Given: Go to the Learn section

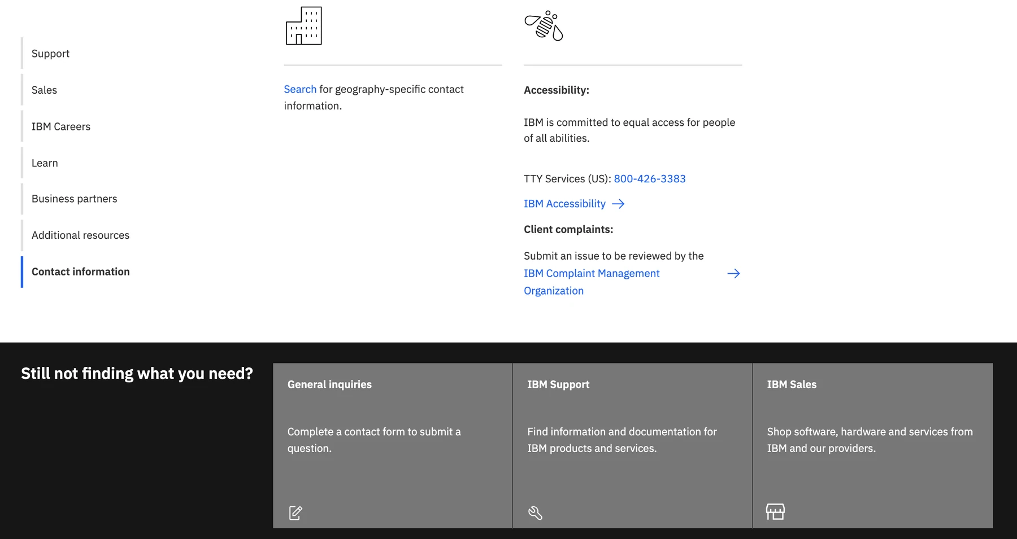Looking at the screenshot, I should click(x=45, y=163).
